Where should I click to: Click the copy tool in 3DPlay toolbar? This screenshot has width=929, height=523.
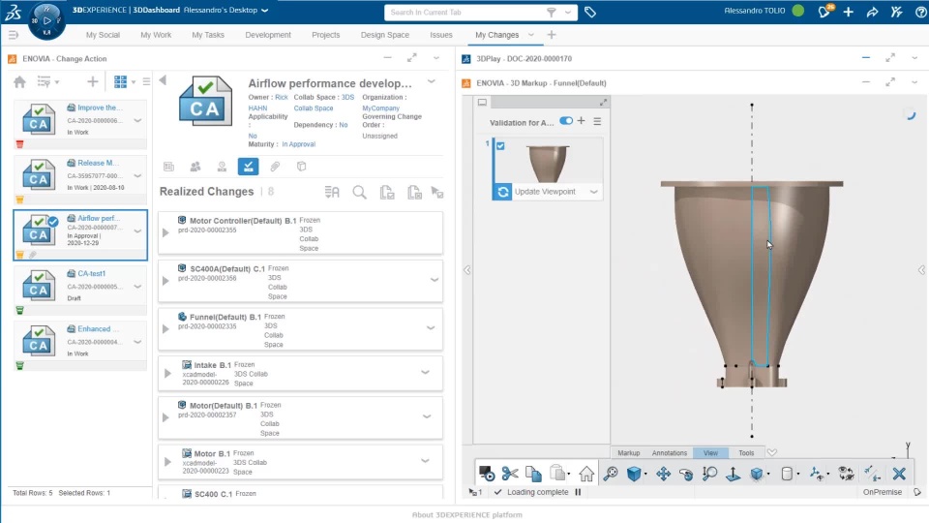pos(533,474)
